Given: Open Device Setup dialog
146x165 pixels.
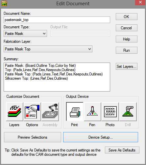Looking at the screenshot, I should tap(101, 137).
